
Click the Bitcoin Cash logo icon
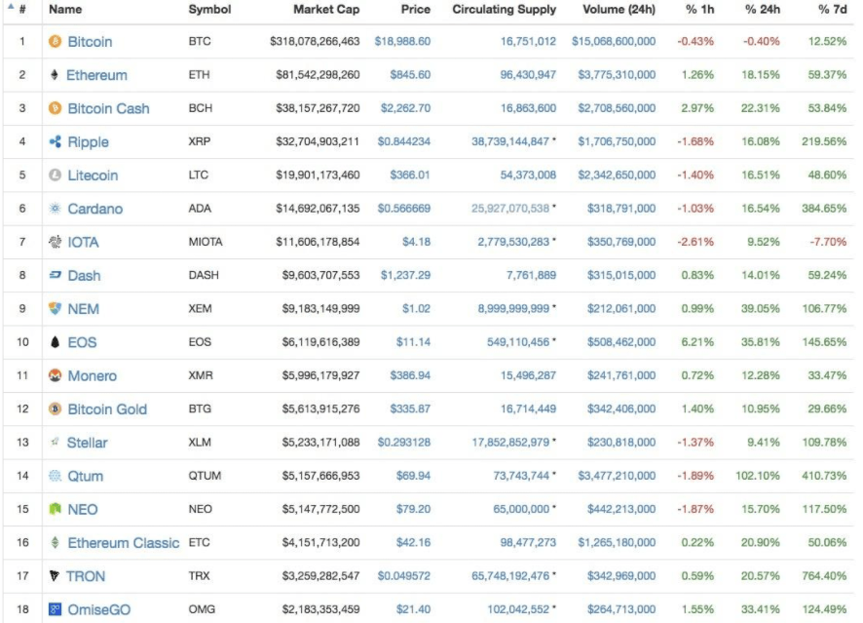[x=56, y=108]
